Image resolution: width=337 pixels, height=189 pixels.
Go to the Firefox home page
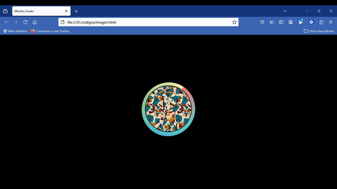pyautogui.click(x=35, y=22)
